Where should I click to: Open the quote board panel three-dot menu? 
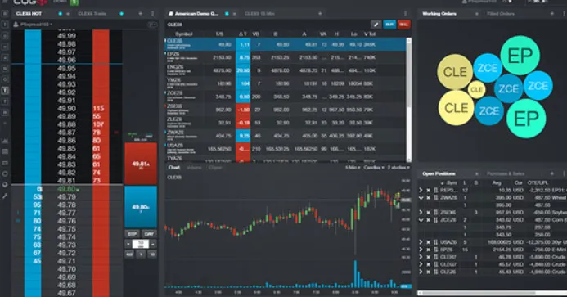tap(405, 14)
